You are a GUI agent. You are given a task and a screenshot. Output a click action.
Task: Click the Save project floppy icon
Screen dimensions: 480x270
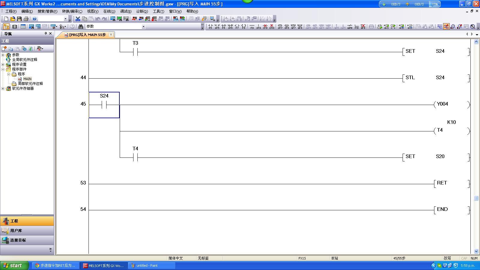click(19, 19)
